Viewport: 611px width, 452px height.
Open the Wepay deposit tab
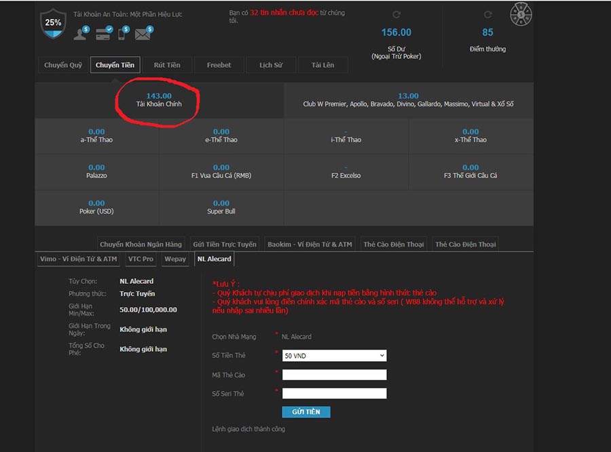[175, 259]
